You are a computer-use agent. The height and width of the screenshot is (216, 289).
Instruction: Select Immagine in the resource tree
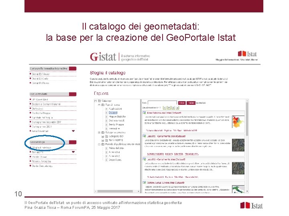[x=114, y=128]
